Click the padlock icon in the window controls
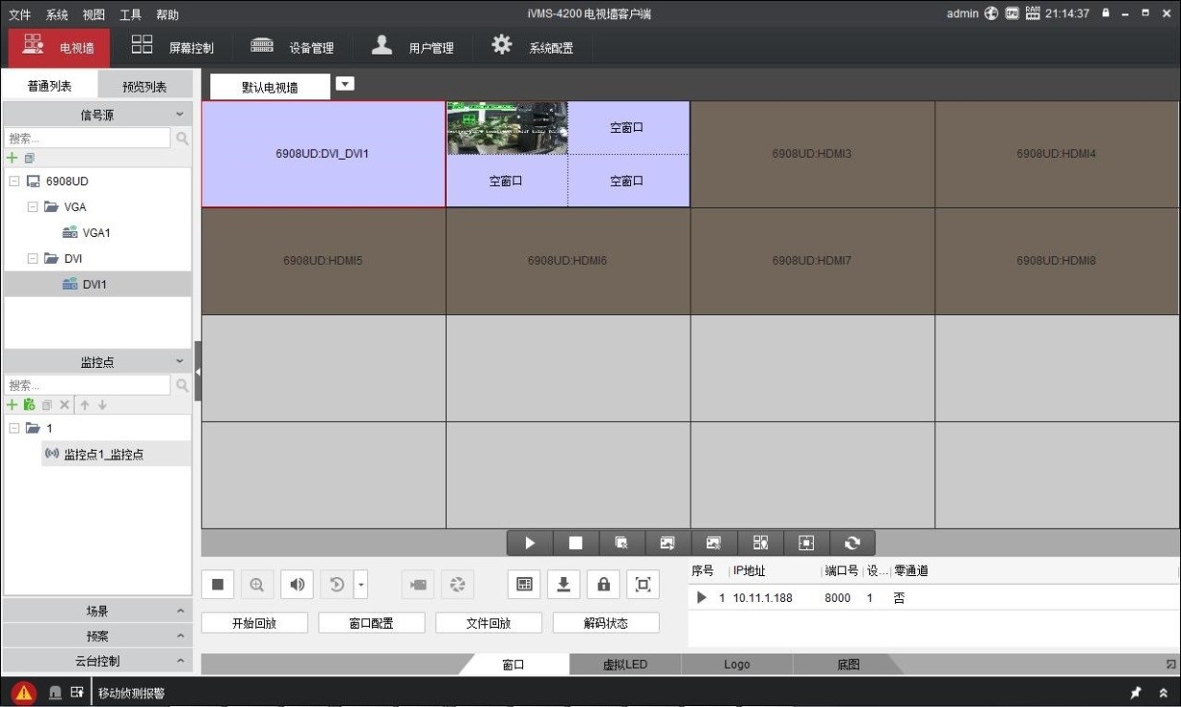The image size is (1181, 707). pyautogui.click(x=603, y=585)
